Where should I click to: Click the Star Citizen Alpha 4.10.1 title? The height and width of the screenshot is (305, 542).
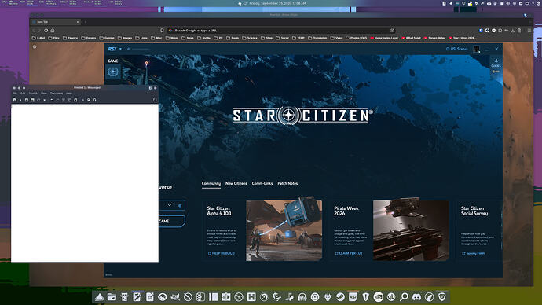point(219,211)
